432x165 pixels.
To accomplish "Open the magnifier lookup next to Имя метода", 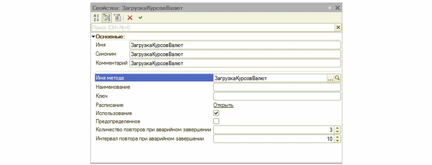I will click(338, 78).
